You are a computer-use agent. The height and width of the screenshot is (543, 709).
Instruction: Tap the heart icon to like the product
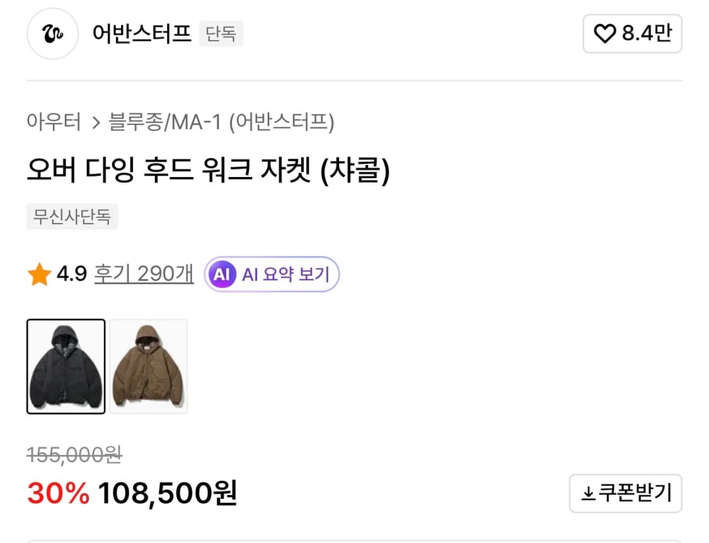[x=606, y=34]
